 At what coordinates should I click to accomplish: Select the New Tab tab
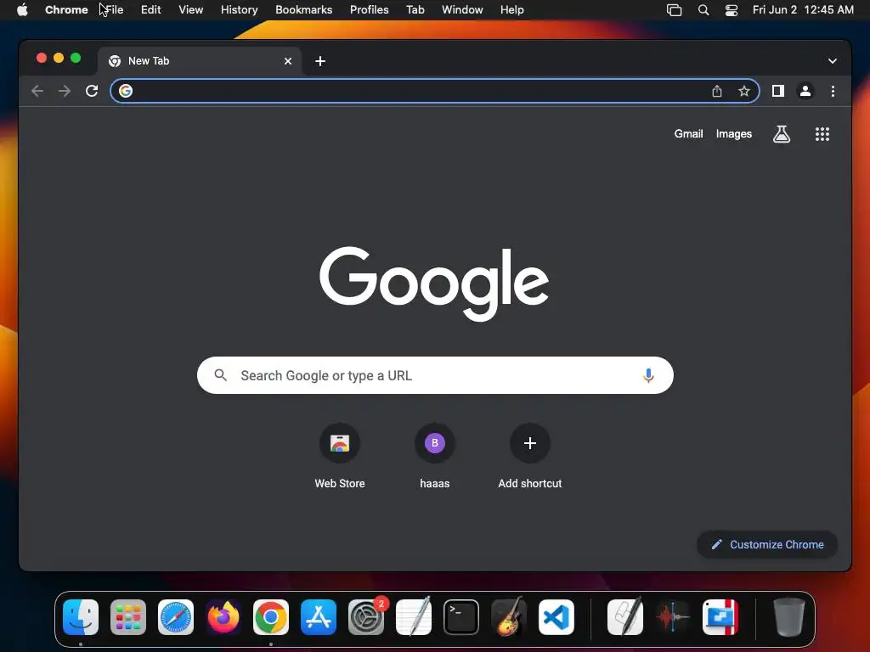pos(200,61)
